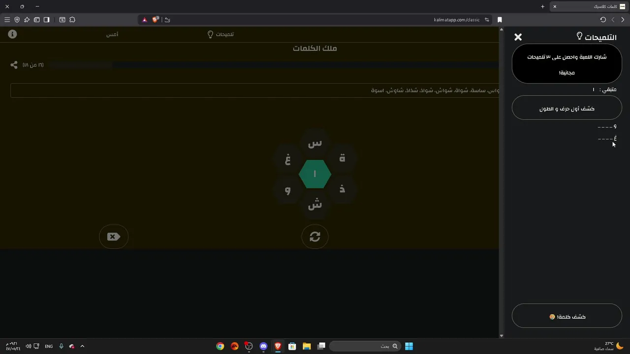Open the Windows Start button
Viewport: 630px width, 354px height.
(409, 346)
